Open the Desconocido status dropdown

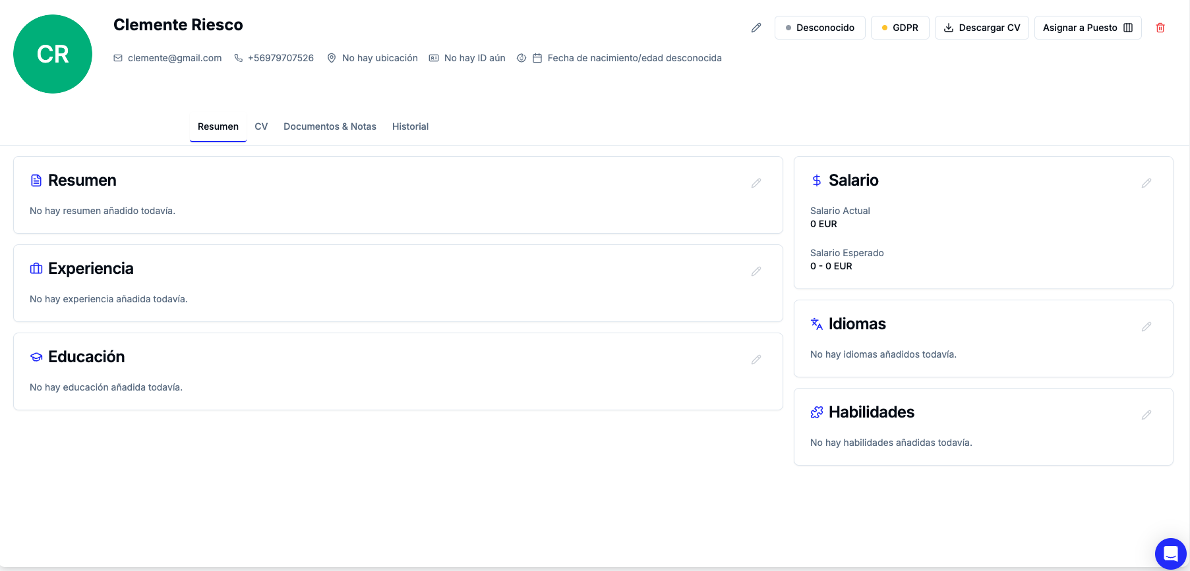point(819,28)
